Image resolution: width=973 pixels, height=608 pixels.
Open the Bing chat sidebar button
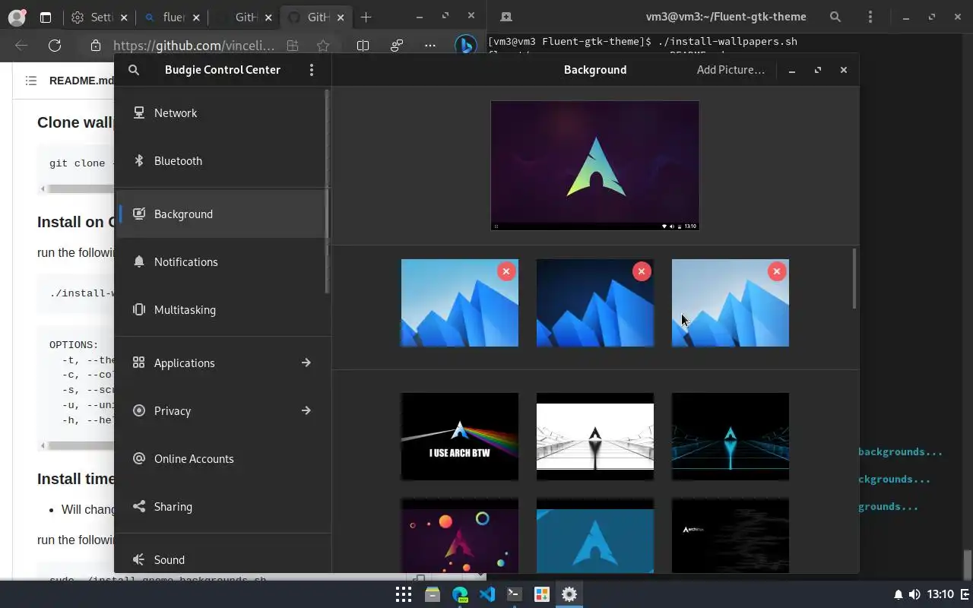click(465, 46)
